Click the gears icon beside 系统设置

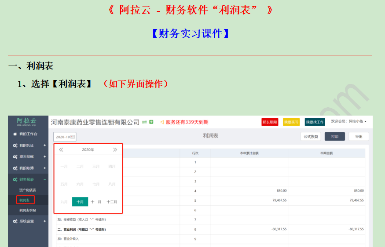click(x=15, y=221)
